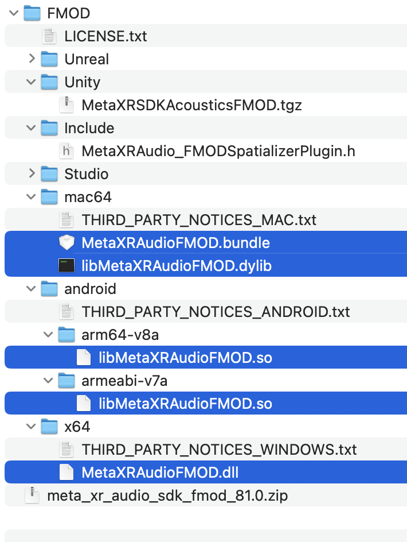Expand the Unreal folder
407x542 pixels.
click(x=32, y=59)
